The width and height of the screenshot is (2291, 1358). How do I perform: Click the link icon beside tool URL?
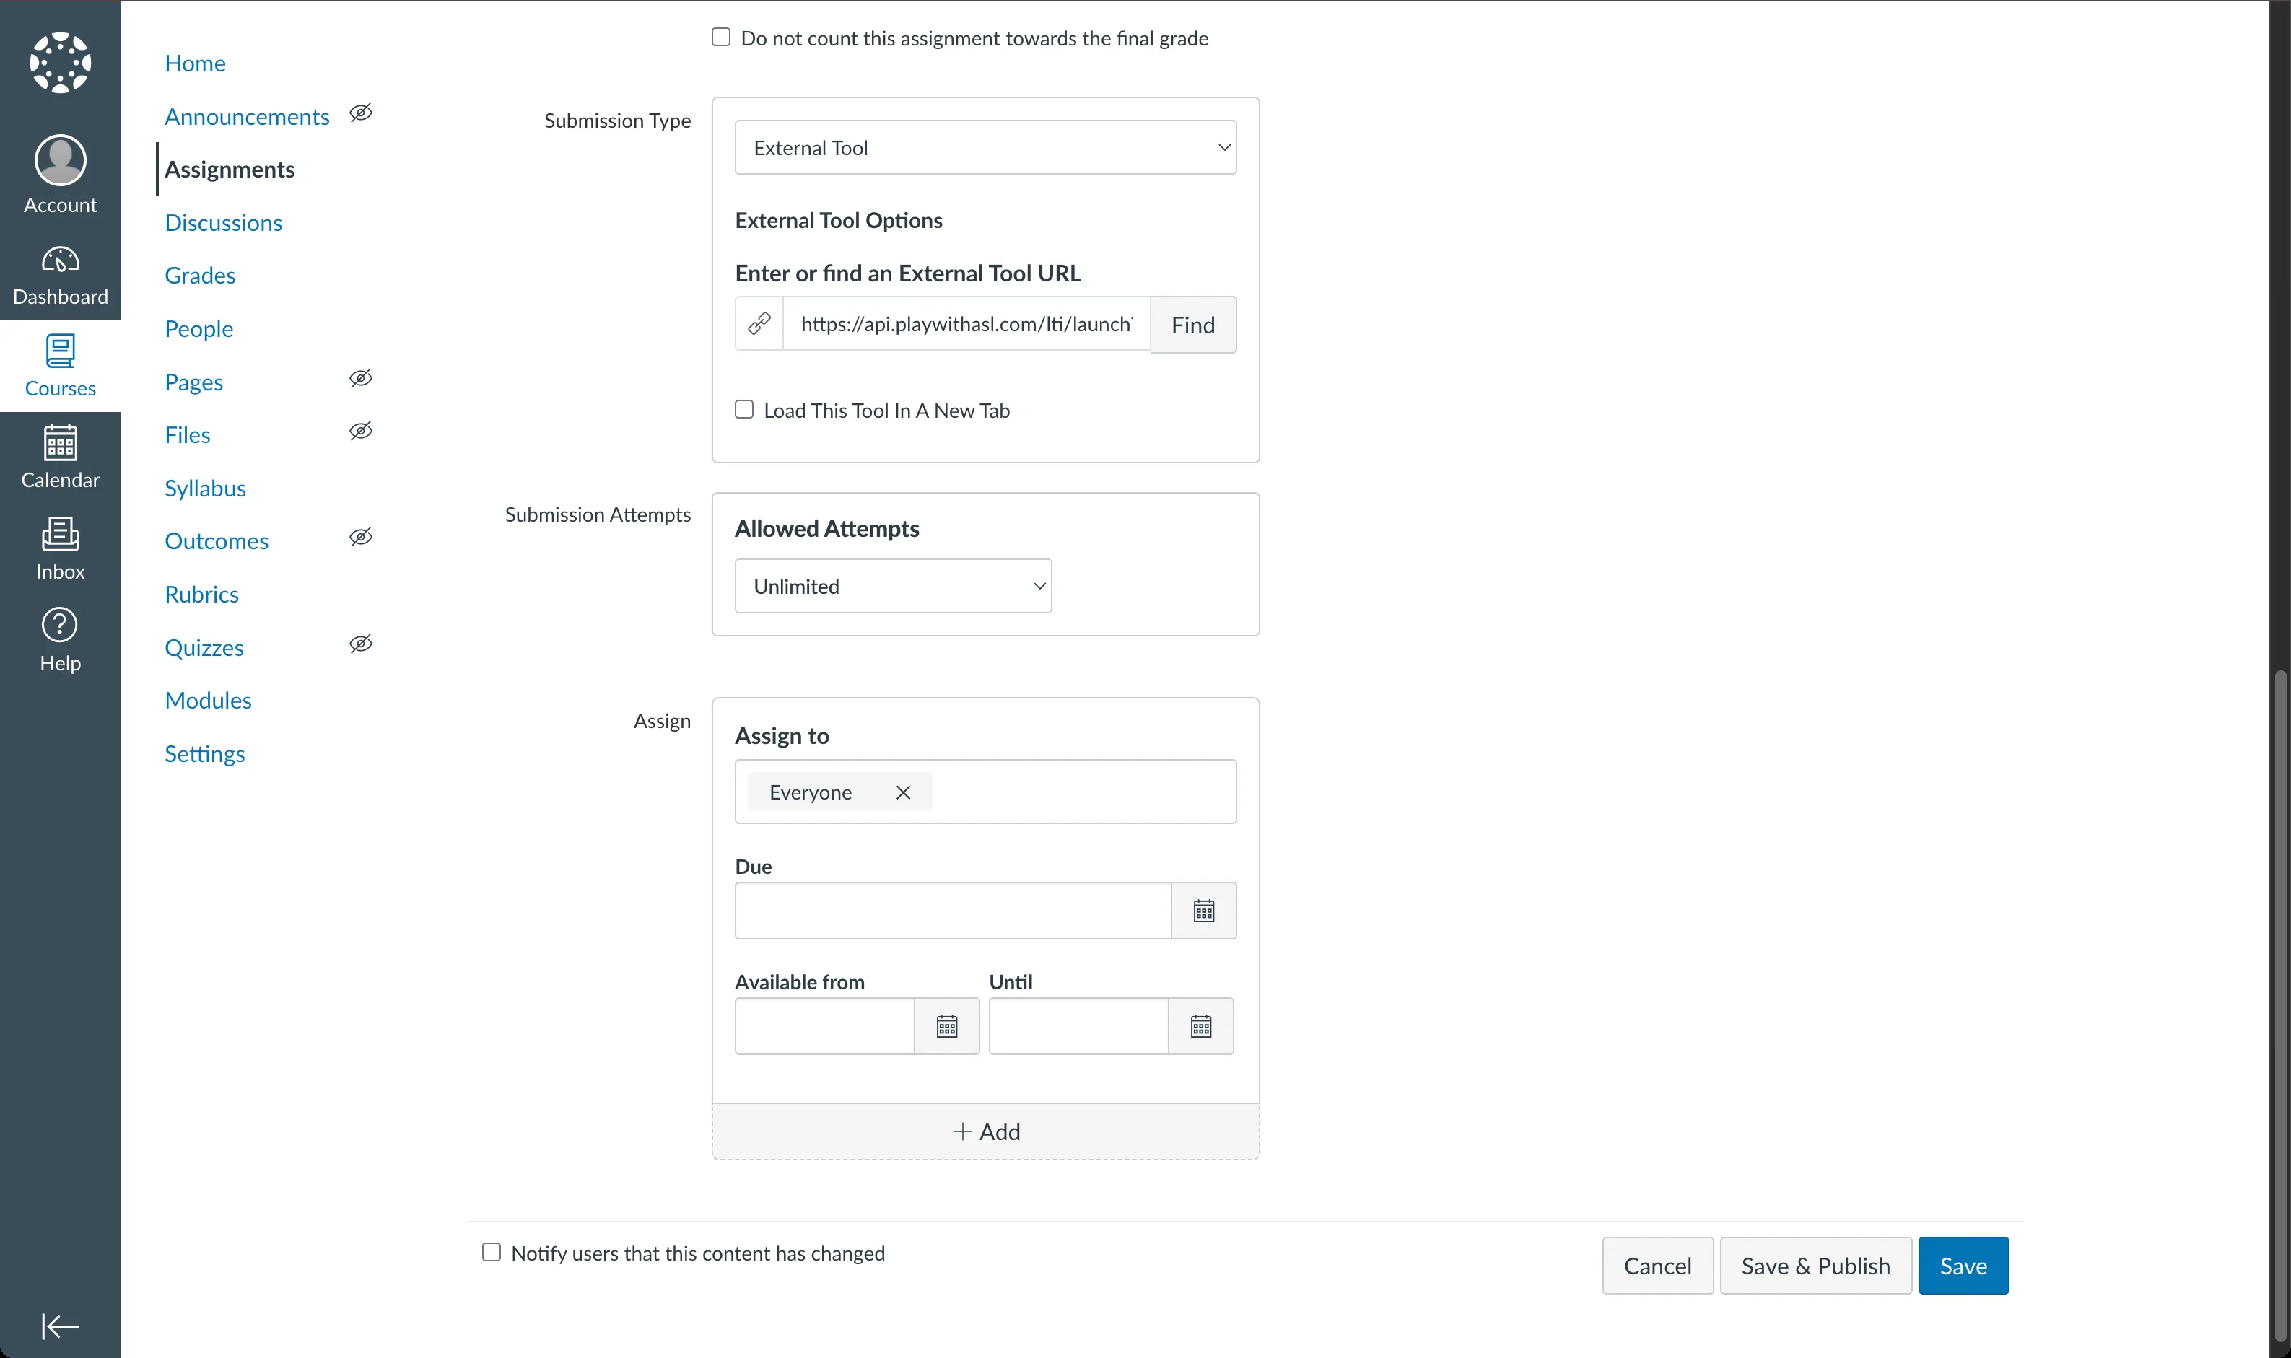(760, 323)
